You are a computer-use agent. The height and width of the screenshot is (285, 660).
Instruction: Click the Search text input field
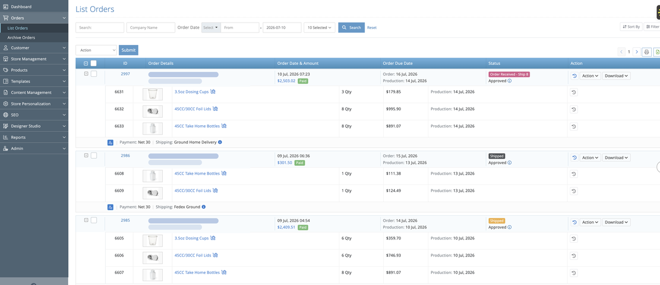[x=100, y=27]
